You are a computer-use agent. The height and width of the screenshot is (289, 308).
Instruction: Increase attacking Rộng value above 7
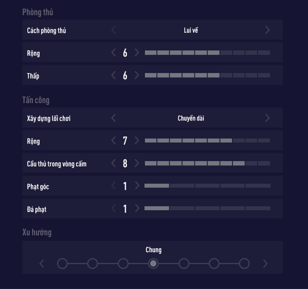click(137, 141)
